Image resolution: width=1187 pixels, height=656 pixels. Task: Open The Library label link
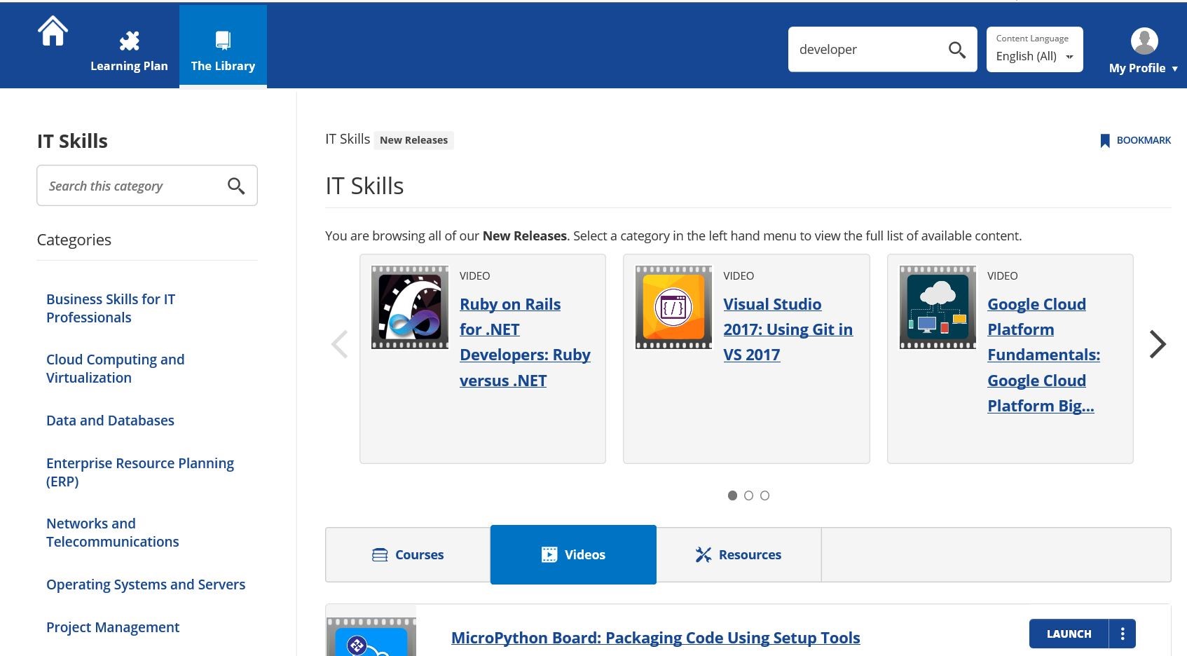tap(223, 66)
